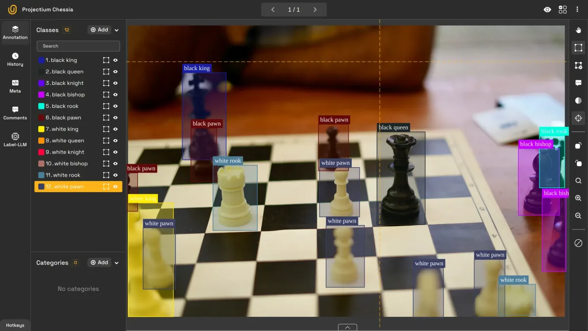Viewport: 588px width, 331px height.
Task: Select the black king annotation label
Action: point(197,68)
